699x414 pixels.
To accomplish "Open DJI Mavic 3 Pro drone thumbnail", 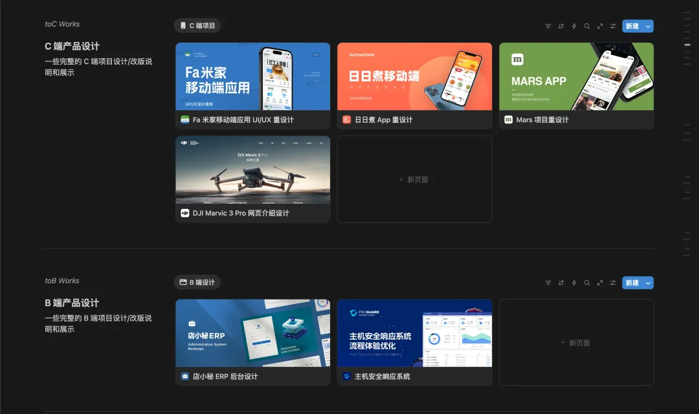I will [x=253, y=169].
